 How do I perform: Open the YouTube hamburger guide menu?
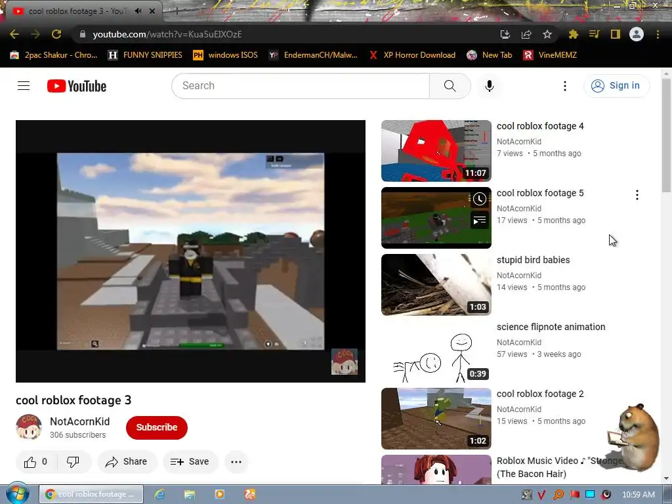coord(24,86)
